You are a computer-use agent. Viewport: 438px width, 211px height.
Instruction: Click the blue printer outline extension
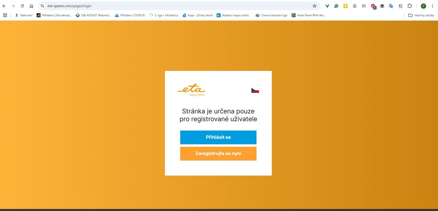point(364,6)
